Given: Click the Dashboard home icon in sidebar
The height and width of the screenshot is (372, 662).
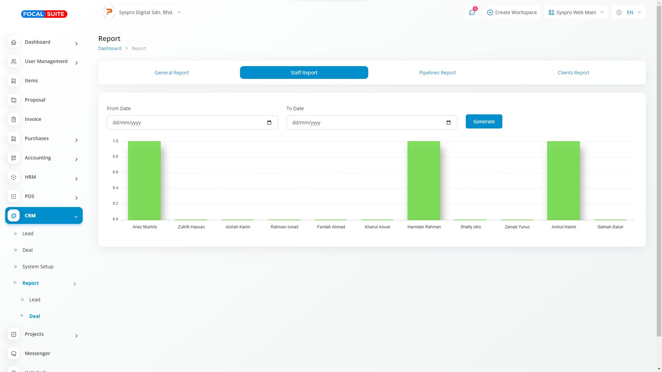Looking at the screenshot, I should [x=13, y=42].
